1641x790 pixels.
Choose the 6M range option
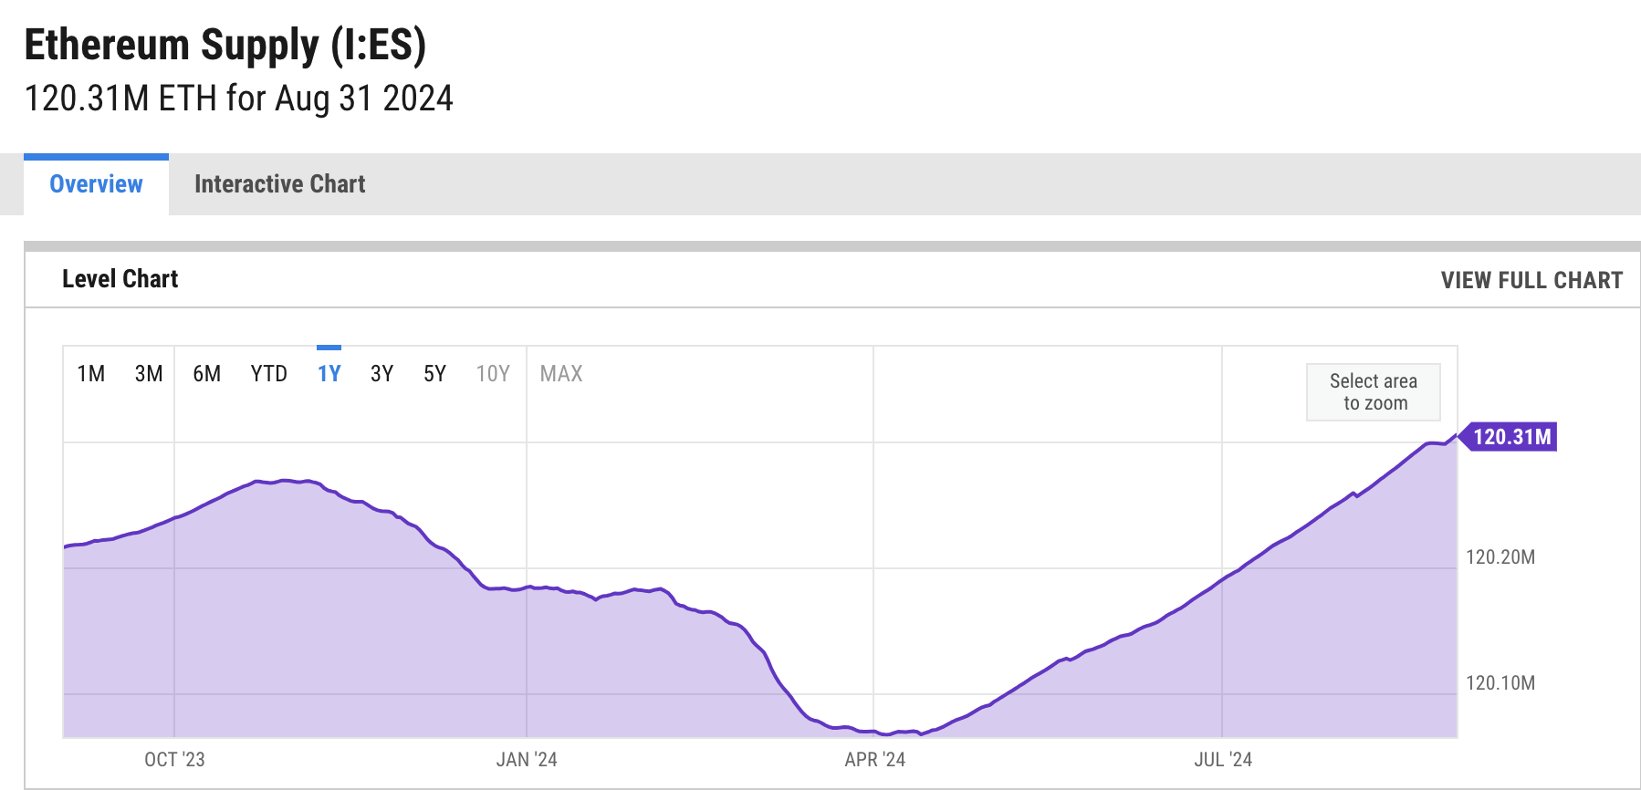207,374
